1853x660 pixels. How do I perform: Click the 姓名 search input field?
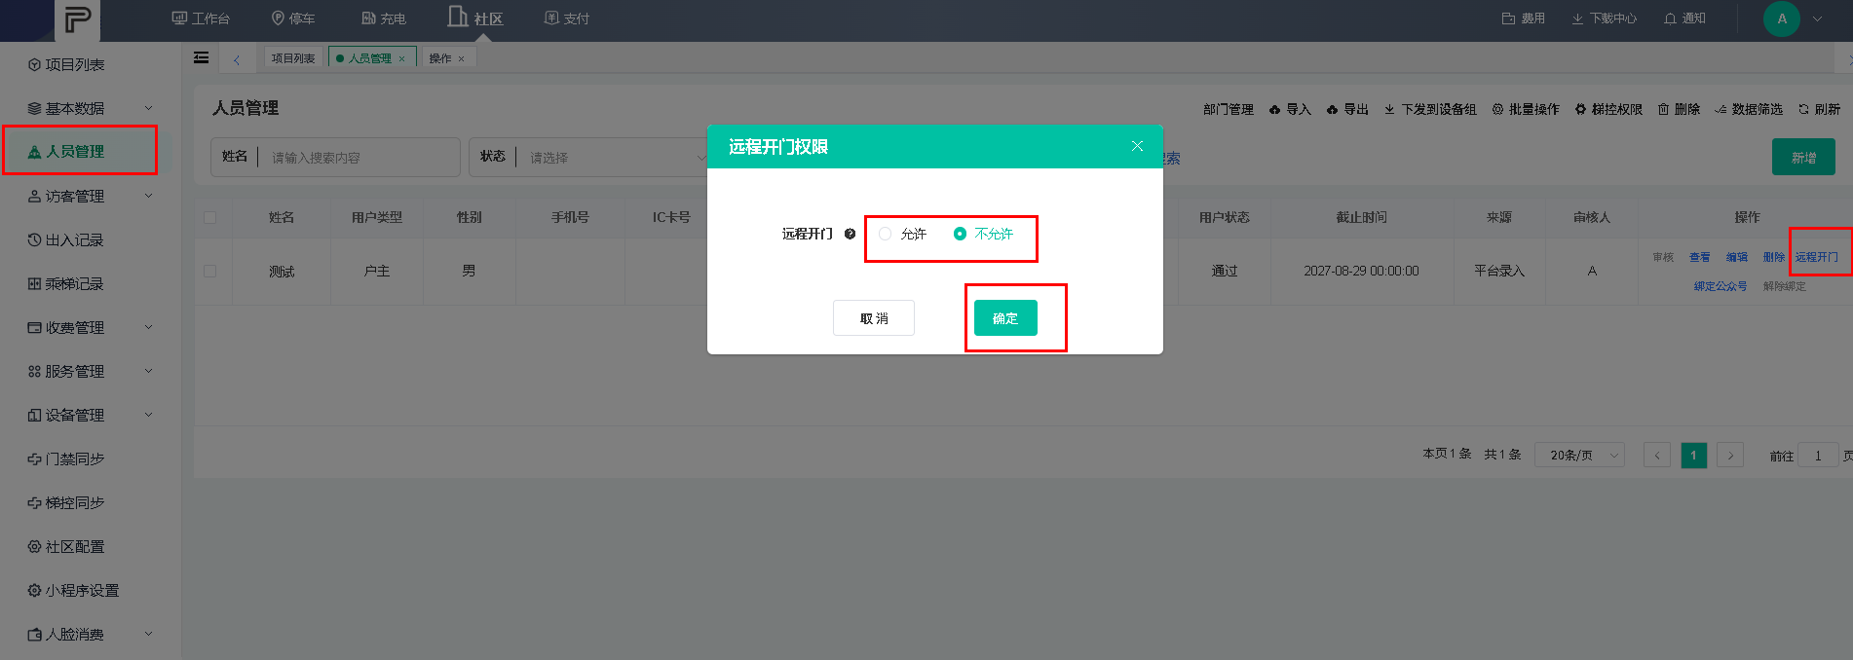(360, 157)
